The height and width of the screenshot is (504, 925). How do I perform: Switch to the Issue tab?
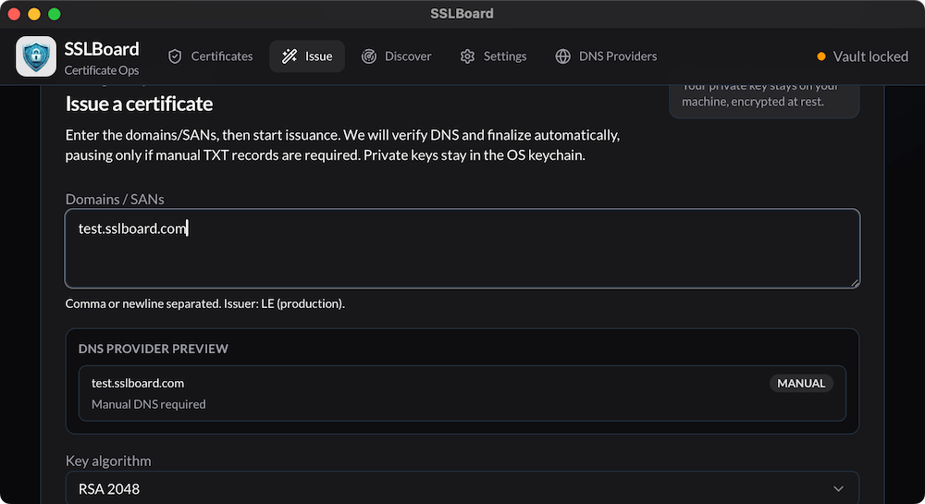(307, 56)
